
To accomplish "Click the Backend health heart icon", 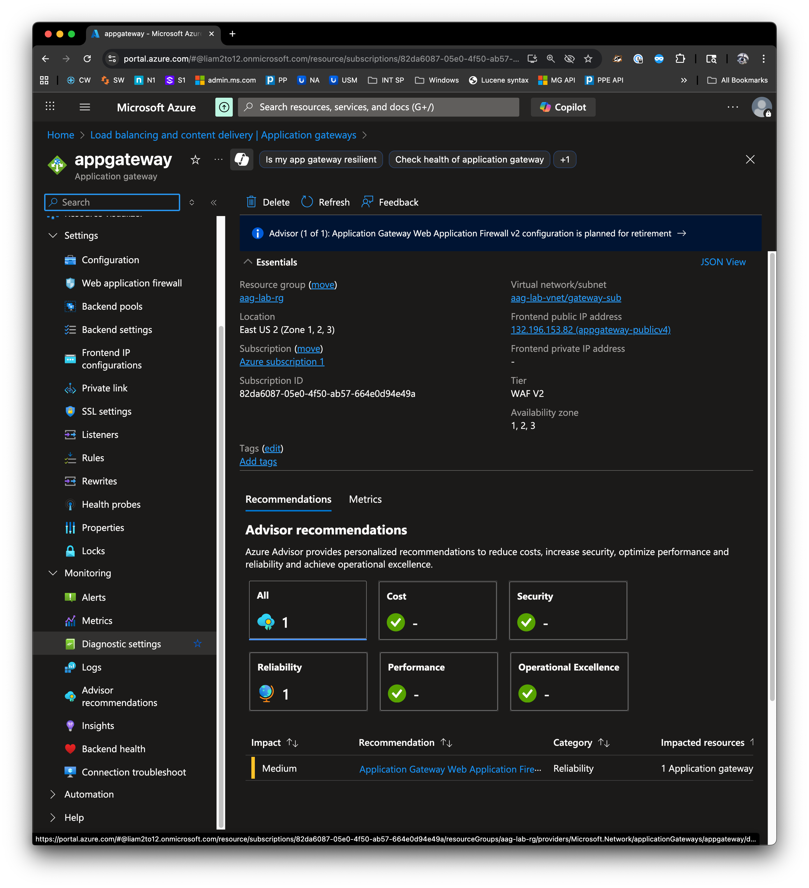I will point(70,749).
